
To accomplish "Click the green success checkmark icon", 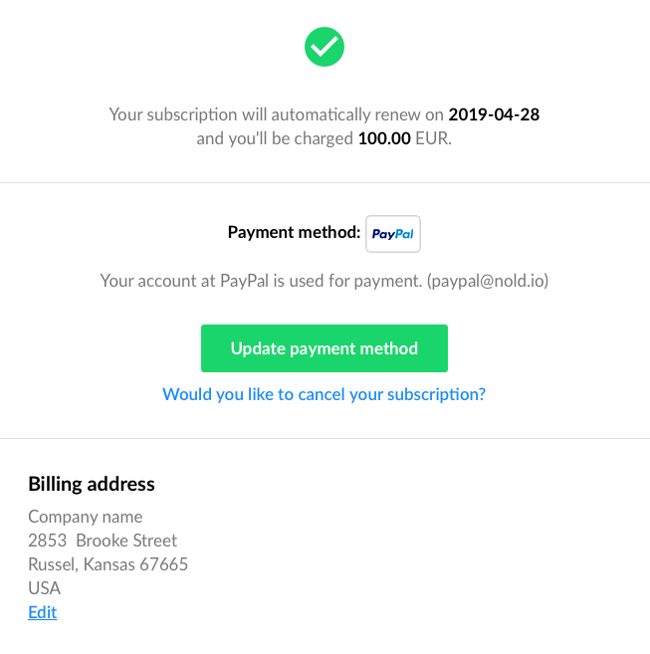I will pos(325,47).
